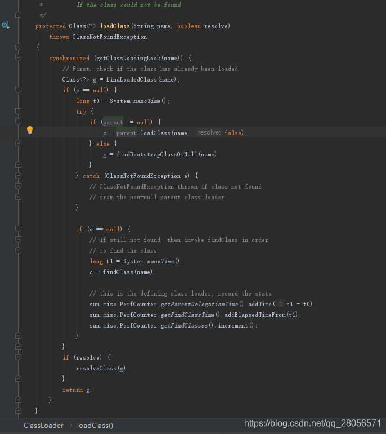Fold the second if (c == null) block
Image resolution: width=386 pixels, height=434 pixels.
[18, 229]
